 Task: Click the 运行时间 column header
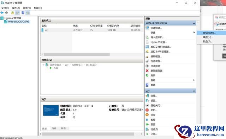coord(136,26)
